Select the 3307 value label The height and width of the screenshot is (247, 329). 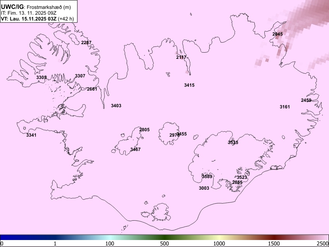click(80, 76)
